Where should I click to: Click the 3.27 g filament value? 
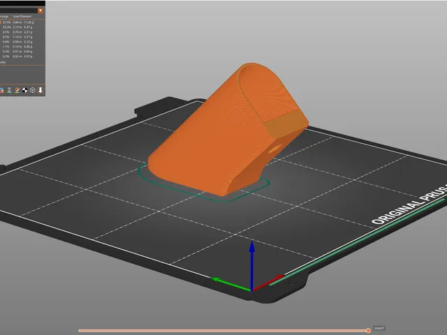(x=28, y=37)
